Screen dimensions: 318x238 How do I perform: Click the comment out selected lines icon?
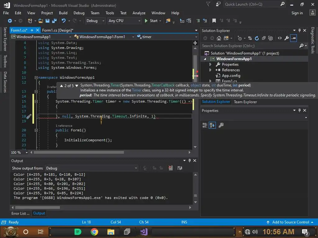coord(198,21)
